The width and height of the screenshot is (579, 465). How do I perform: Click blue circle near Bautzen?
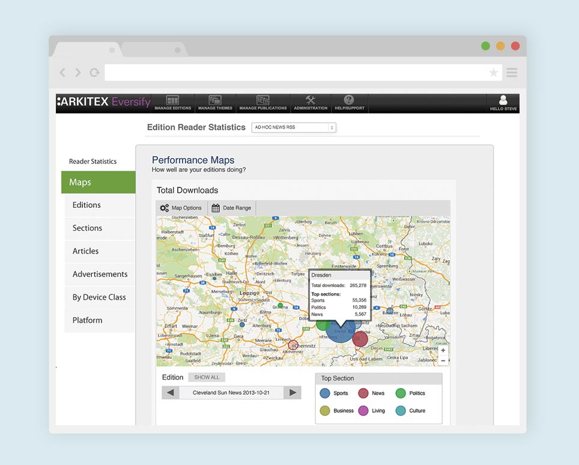[x=390, y=311]
